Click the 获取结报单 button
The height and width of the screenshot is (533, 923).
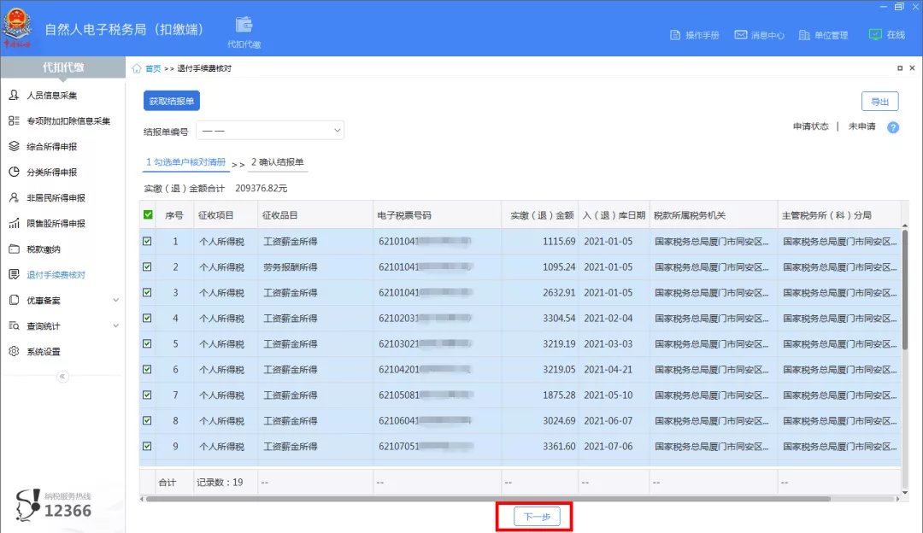pos(171,101)
